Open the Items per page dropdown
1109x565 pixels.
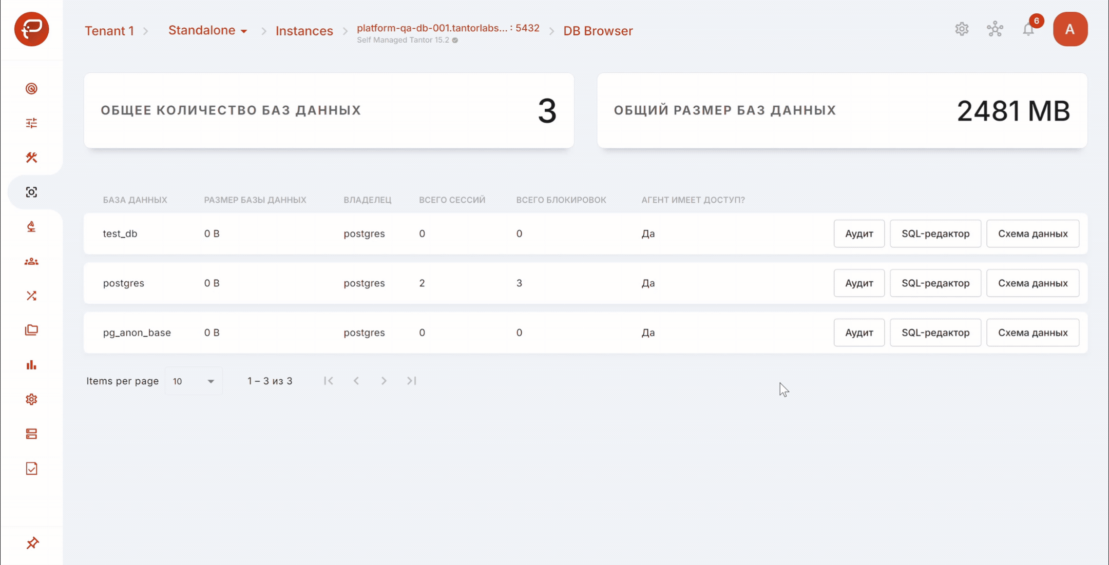(194, 381)
